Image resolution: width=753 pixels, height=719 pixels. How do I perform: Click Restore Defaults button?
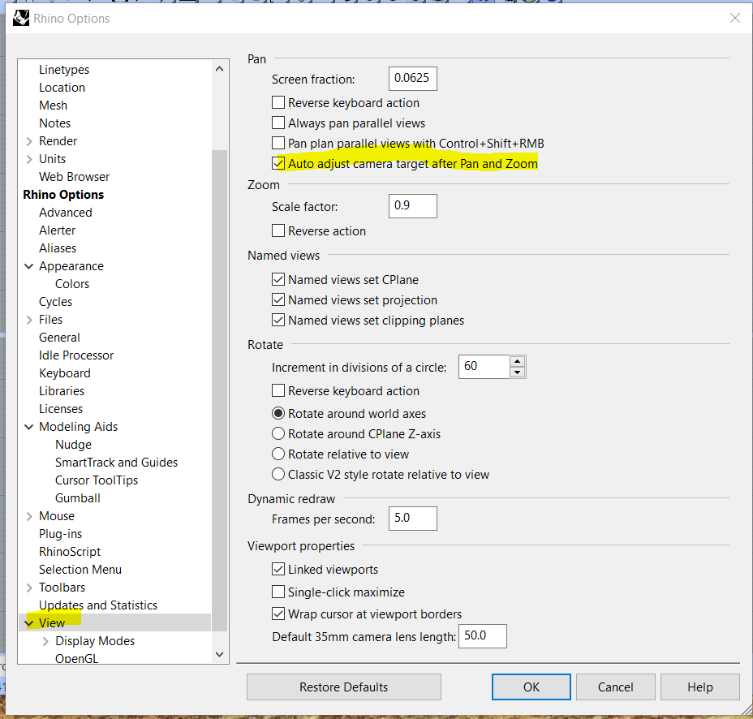[344, 687]
